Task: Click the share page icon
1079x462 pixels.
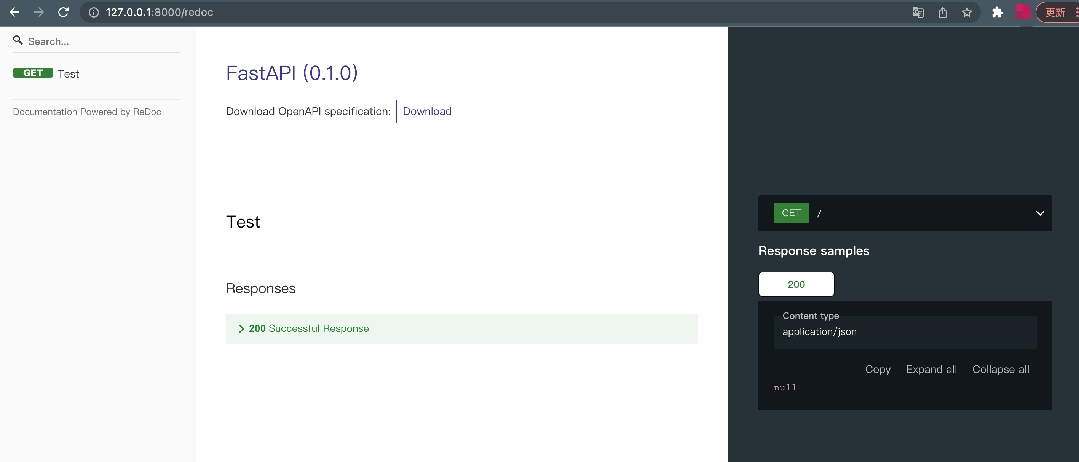Action: [x=942, y=13]
